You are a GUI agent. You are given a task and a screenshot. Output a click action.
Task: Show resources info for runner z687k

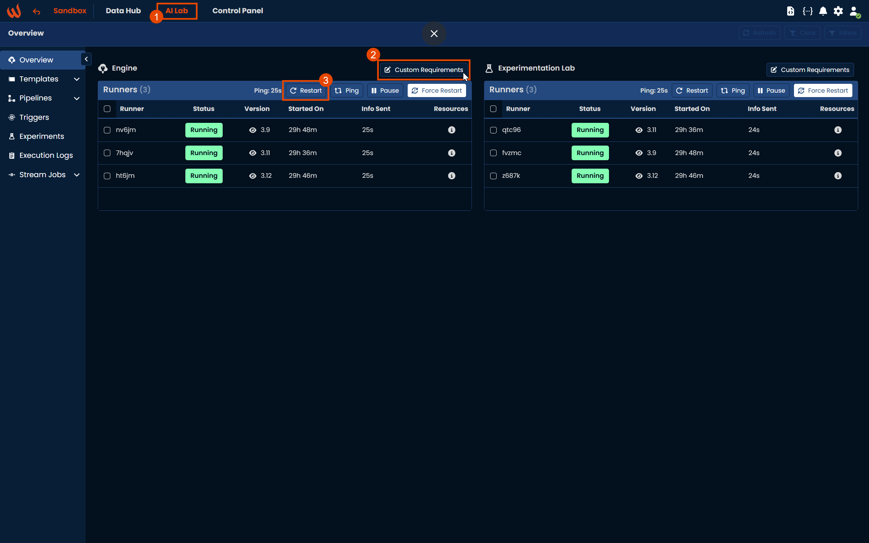point(837,175)
